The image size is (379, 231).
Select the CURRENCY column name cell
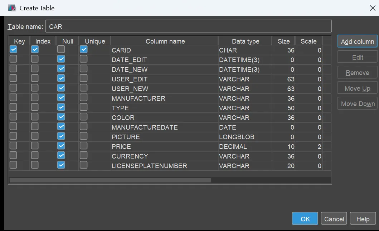click(x=164, y=156)
